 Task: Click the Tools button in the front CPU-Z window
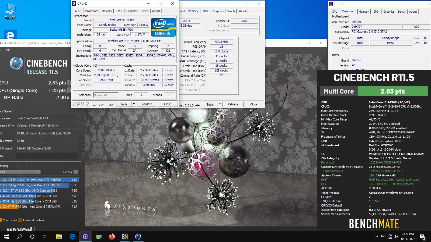pos(124,104)
